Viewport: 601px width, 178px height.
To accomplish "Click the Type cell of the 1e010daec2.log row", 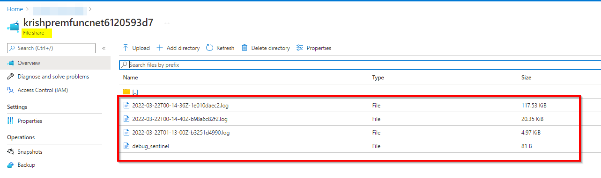I will coord(376,106).
